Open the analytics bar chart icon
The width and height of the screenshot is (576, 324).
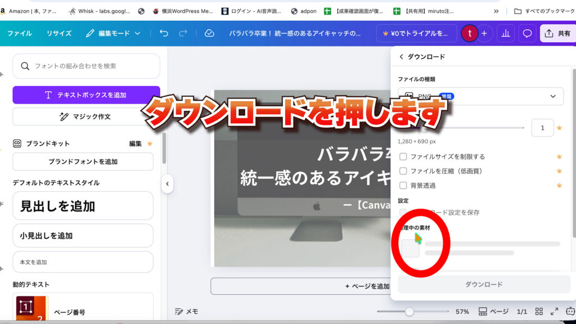point(505,33)
